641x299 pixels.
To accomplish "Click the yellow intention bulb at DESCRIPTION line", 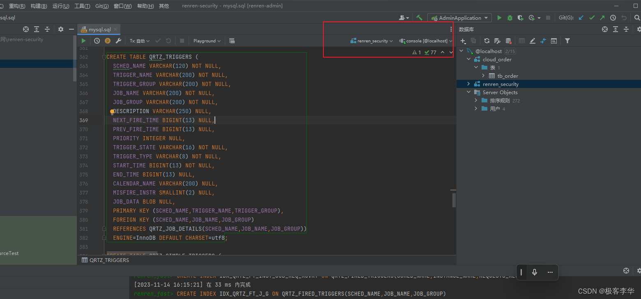I will 112,111.
